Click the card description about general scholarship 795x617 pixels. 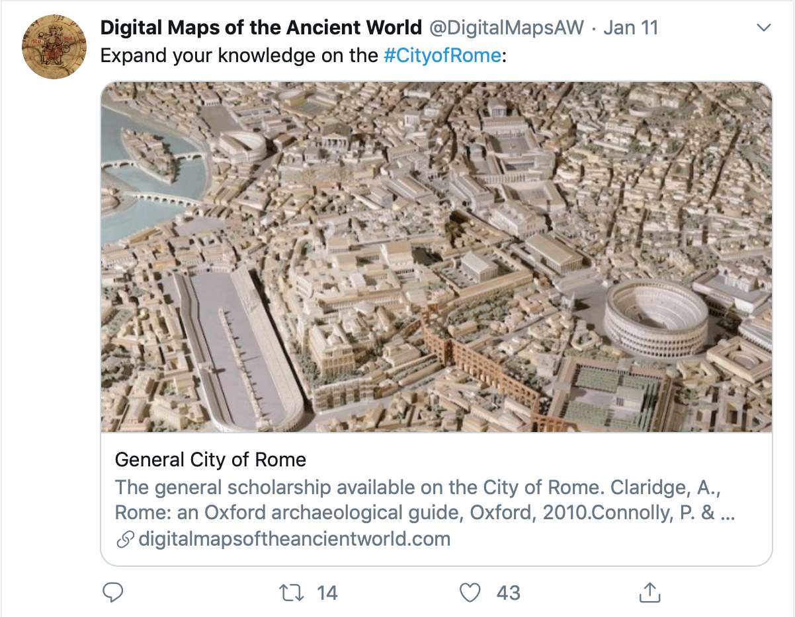point(425,500)
